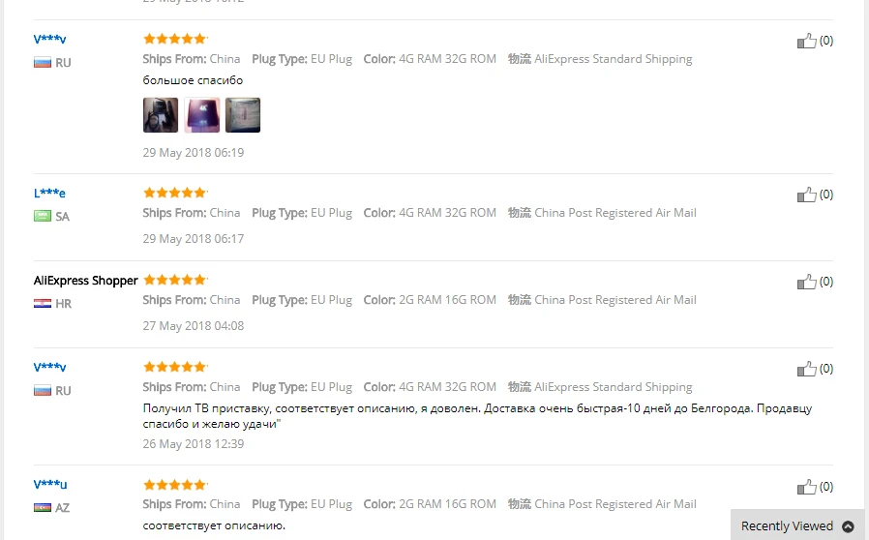Click star rating of AliExpress Shopper review

point(175,280)
